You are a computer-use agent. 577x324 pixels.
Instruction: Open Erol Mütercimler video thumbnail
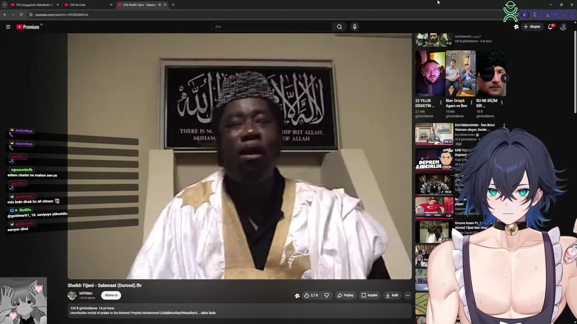point(434,134)
